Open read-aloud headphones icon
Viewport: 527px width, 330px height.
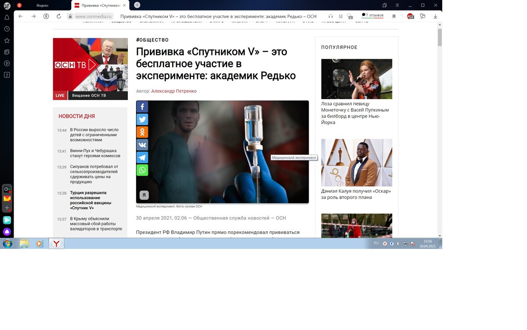coord(331,16)
